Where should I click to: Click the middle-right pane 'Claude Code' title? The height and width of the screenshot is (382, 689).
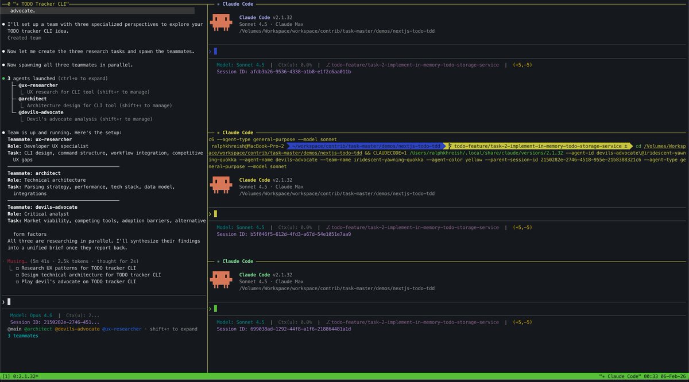coord(238,132)
